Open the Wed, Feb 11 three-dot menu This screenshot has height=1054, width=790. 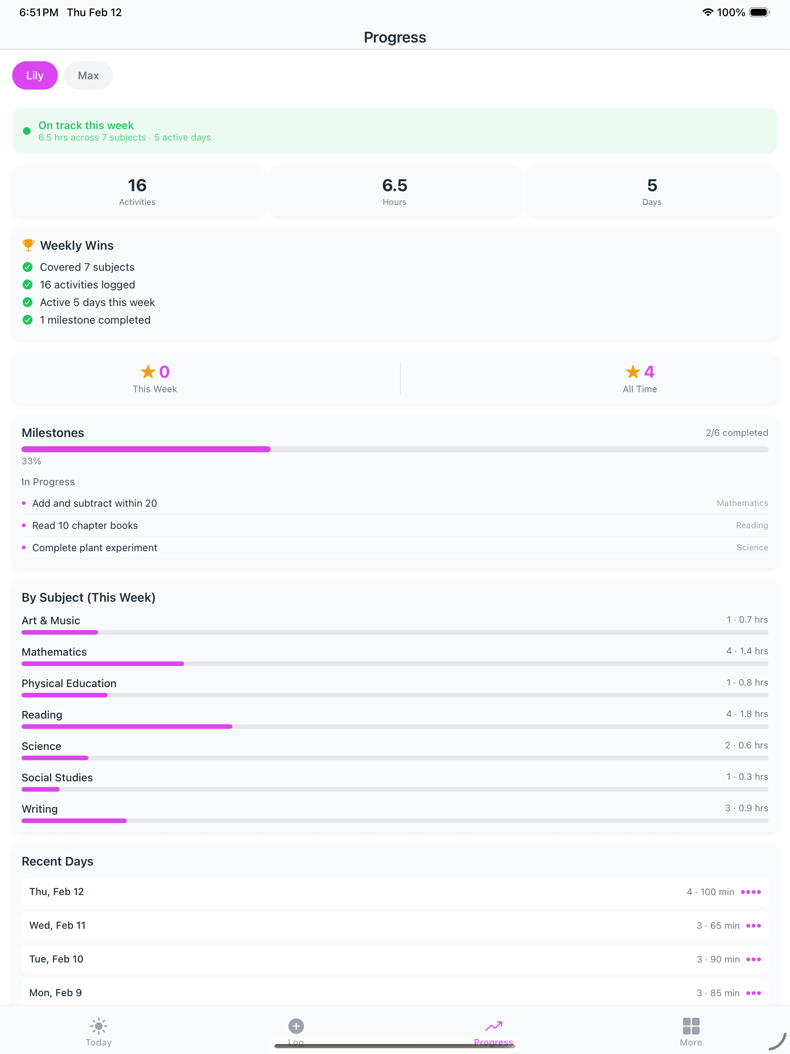[x=754, y=926]
